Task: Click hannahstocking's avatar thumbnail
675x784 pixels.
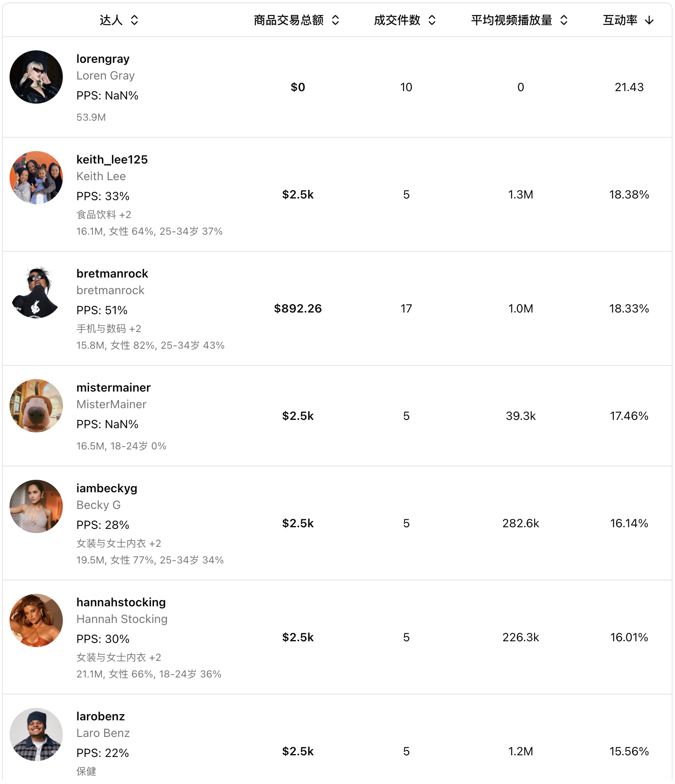Action: (36, 620)
